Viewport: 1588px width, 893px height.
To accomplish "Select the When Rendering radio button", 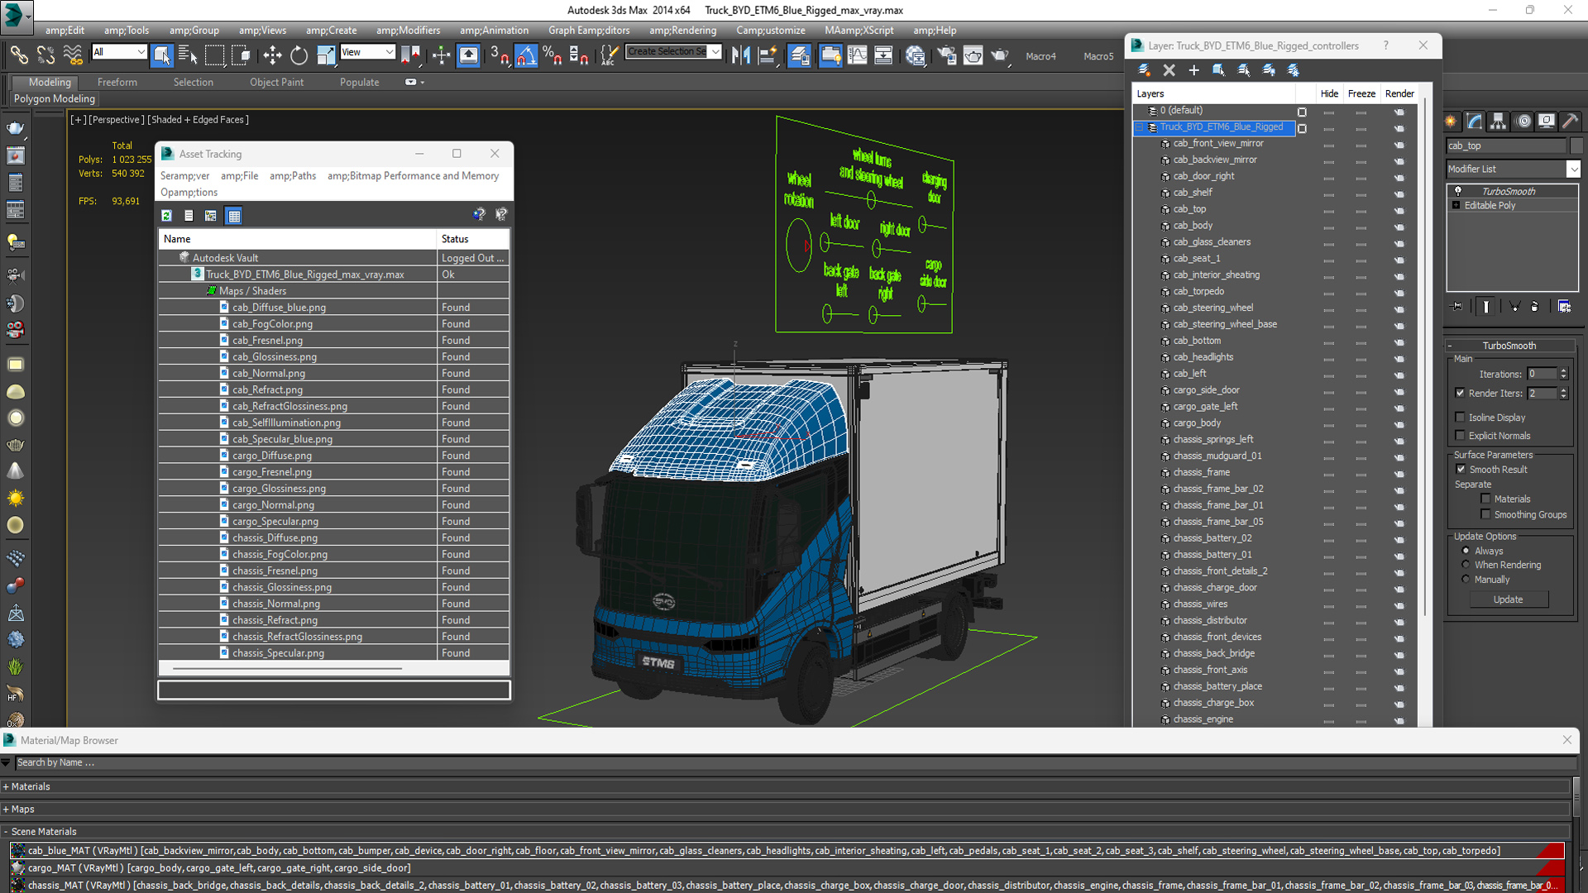I will pos(1466,565).
